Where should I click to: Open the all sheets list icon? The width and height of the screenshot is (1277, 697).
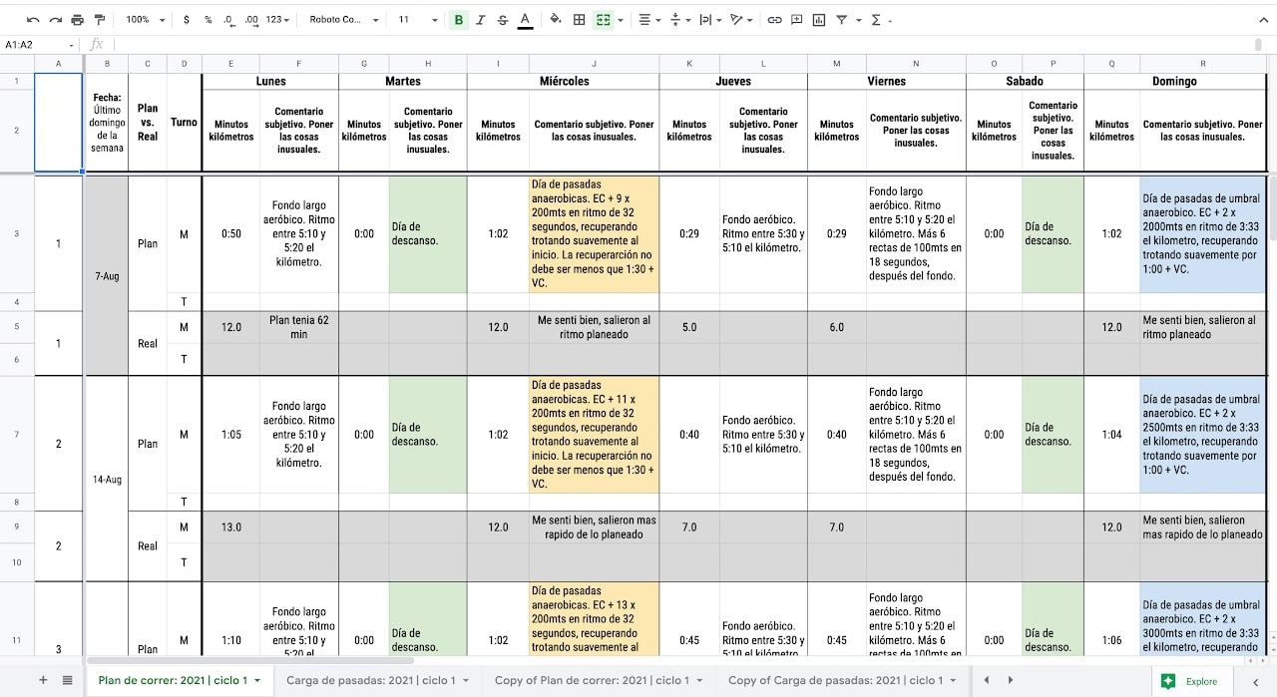pyautogui.click(x=67, y=680)
